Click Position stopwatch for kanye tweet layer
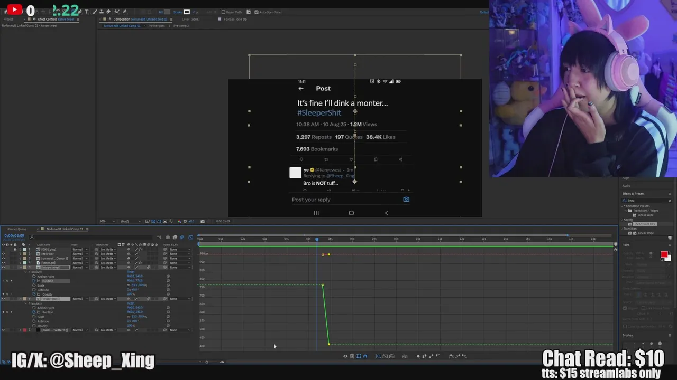The height and width of the screenshot is (380, 677). tap(34, 281)
